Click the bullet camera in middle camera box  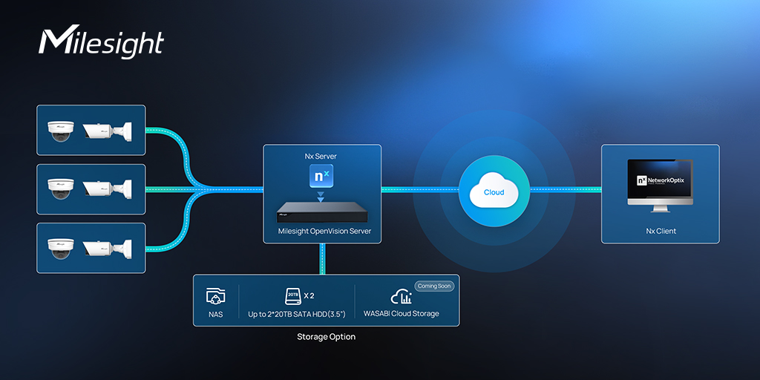pyautogui.click(x=107, y=189)
